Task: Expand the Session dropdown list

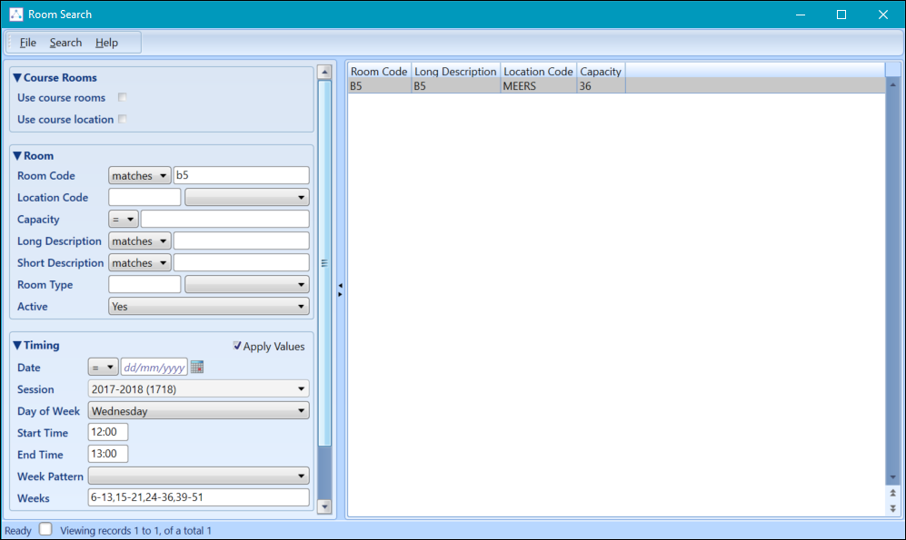Action: coord(199,389)
